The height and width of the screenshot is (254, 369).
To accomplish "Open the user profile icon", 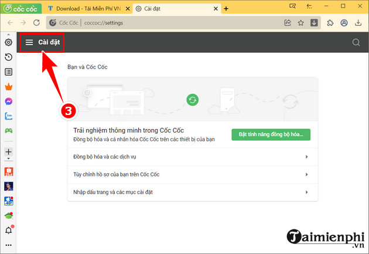I will [344, 23].
